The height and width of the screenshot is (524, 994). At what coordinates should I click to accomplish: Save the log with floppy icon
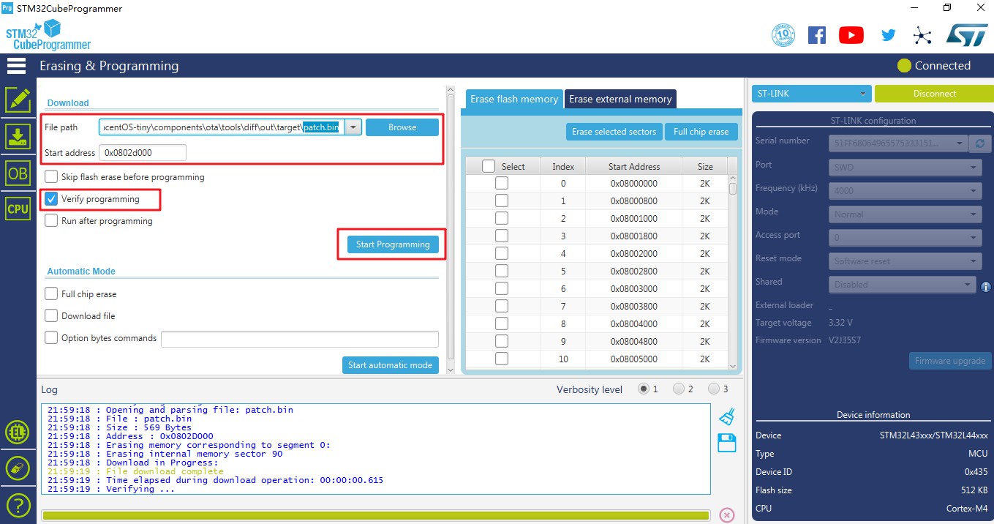[x=726, y=442]
